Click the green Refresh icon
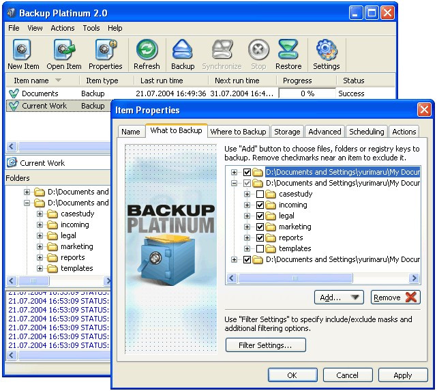Viewport: 437px width, 391px height. click(147, 50)
